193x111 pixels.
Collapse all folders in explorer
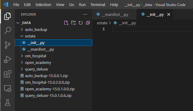coord(88,23)
